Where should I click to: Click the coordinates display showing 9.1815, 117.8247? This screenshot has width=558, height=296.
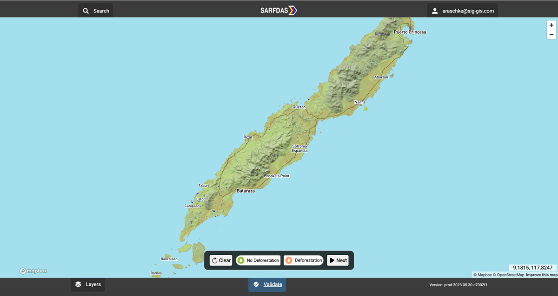click(x=531, y=267)
